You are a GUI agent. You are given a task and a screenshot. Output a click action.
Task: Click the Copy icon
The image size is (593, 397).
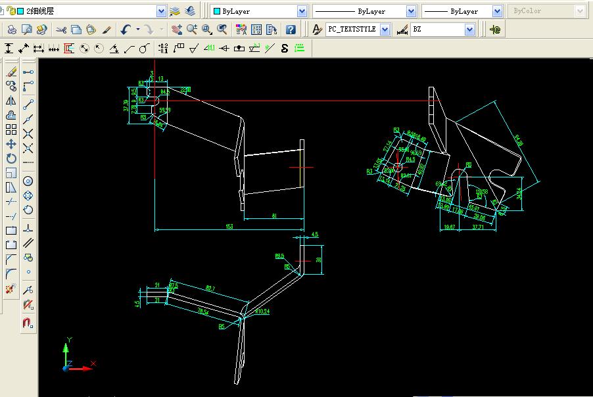[x=76, y=29]
